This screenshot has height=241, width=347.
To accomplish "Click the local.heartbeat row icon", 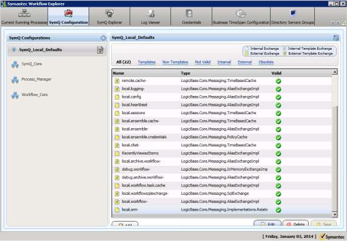I will point(117,105).
